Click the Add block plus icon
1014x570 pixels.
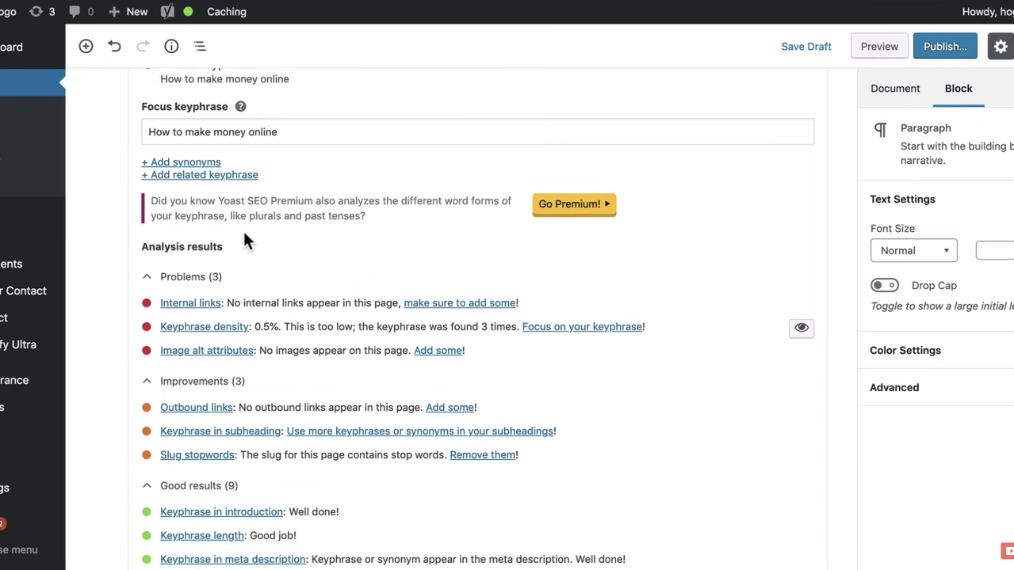tap(86, 47)
